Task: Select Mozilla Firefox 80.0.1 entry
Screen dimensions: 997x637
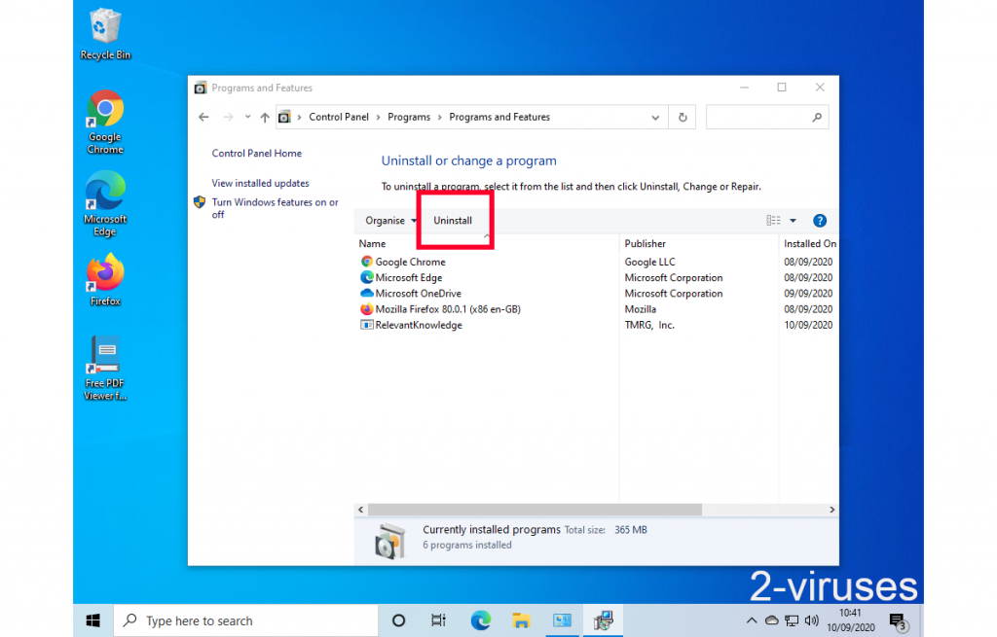Action: pos(448,309)
